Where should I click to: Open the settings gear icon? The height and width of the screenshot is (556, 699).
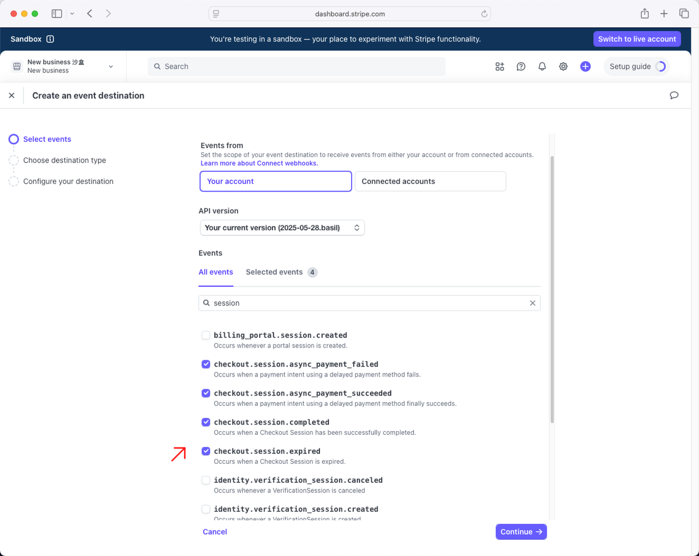[563, 67]
